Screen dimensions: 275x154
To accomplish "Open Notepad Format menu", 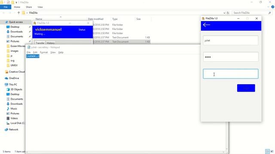I will coord(44,52).
